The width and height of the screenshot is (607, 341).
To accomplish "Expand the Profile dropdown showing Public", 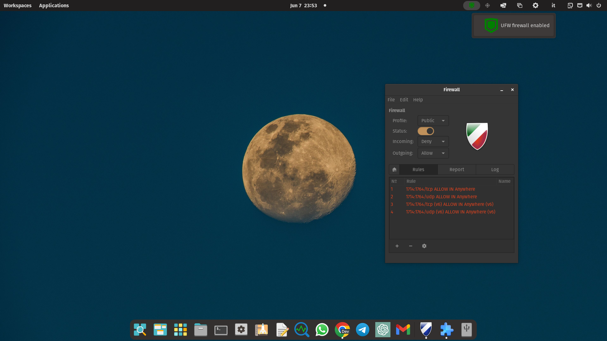I will (x=433, y=121).
